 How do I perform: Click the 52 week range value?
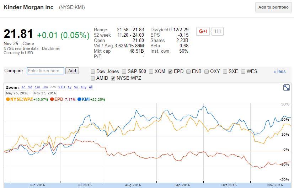131,35
